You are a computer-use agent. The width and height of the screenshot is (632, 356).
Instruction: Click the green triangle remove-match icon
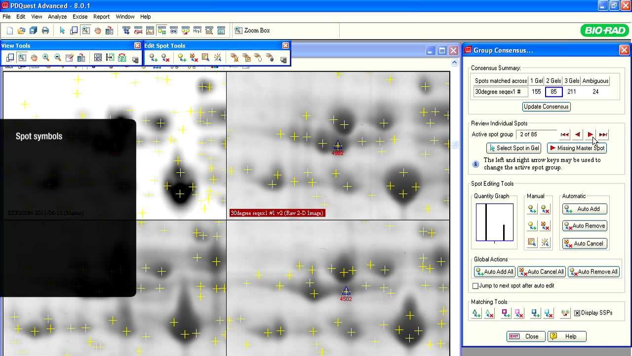[x=489, y=313]
